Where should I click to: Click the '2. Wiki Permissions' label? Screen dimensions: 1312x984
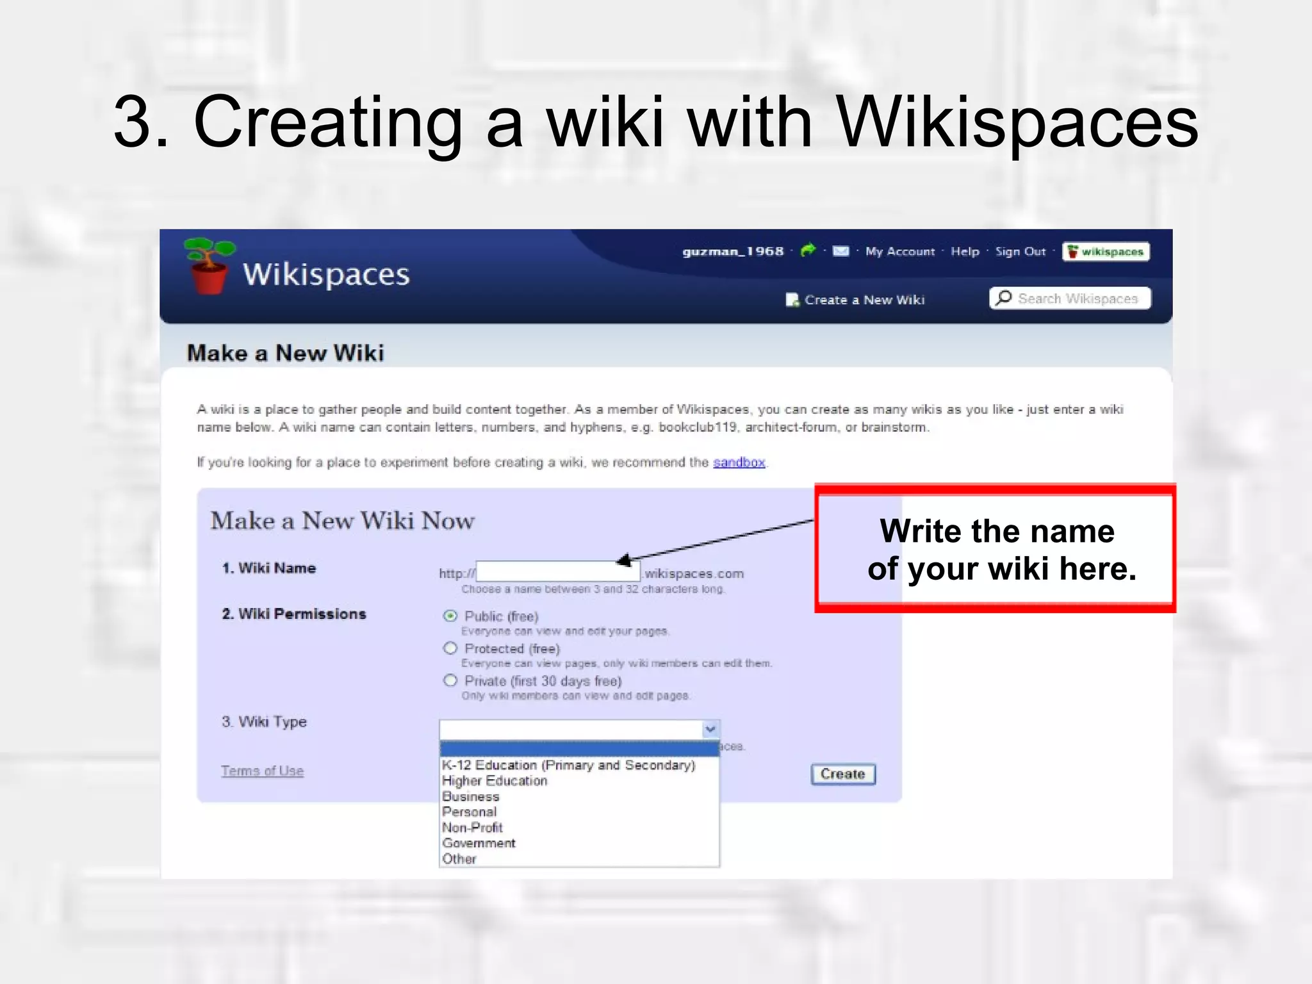(294, 614)
